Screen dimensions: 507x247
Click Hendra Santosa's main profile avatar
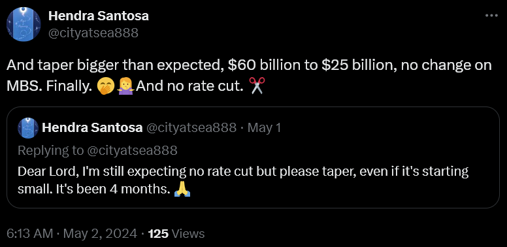(x=24, y=24)
